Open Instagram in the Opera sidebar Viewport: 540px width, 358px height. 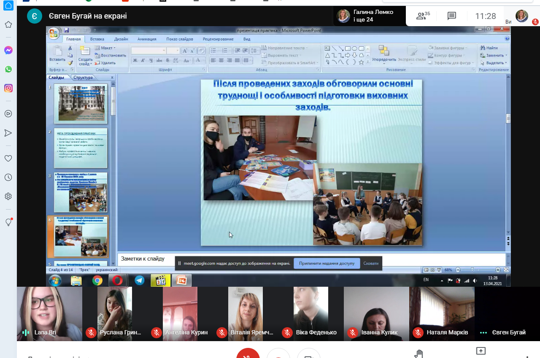[x=8, y=88]
